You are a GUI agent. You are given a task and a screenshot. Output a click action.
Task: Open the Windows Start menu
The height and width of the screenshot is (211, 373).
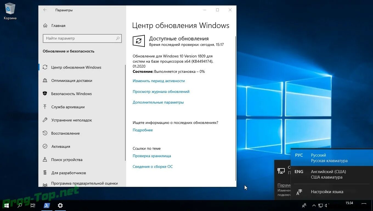coord(6,206)
